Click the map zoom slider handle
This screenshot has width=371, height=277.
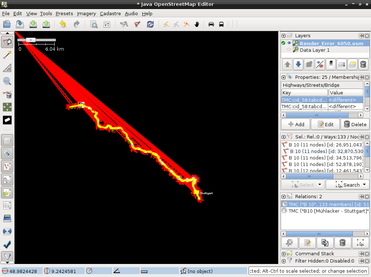(x=31, y=40)
